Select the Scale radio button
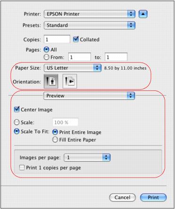Viewport: 175px width, 209px height. tap(17, 122)
